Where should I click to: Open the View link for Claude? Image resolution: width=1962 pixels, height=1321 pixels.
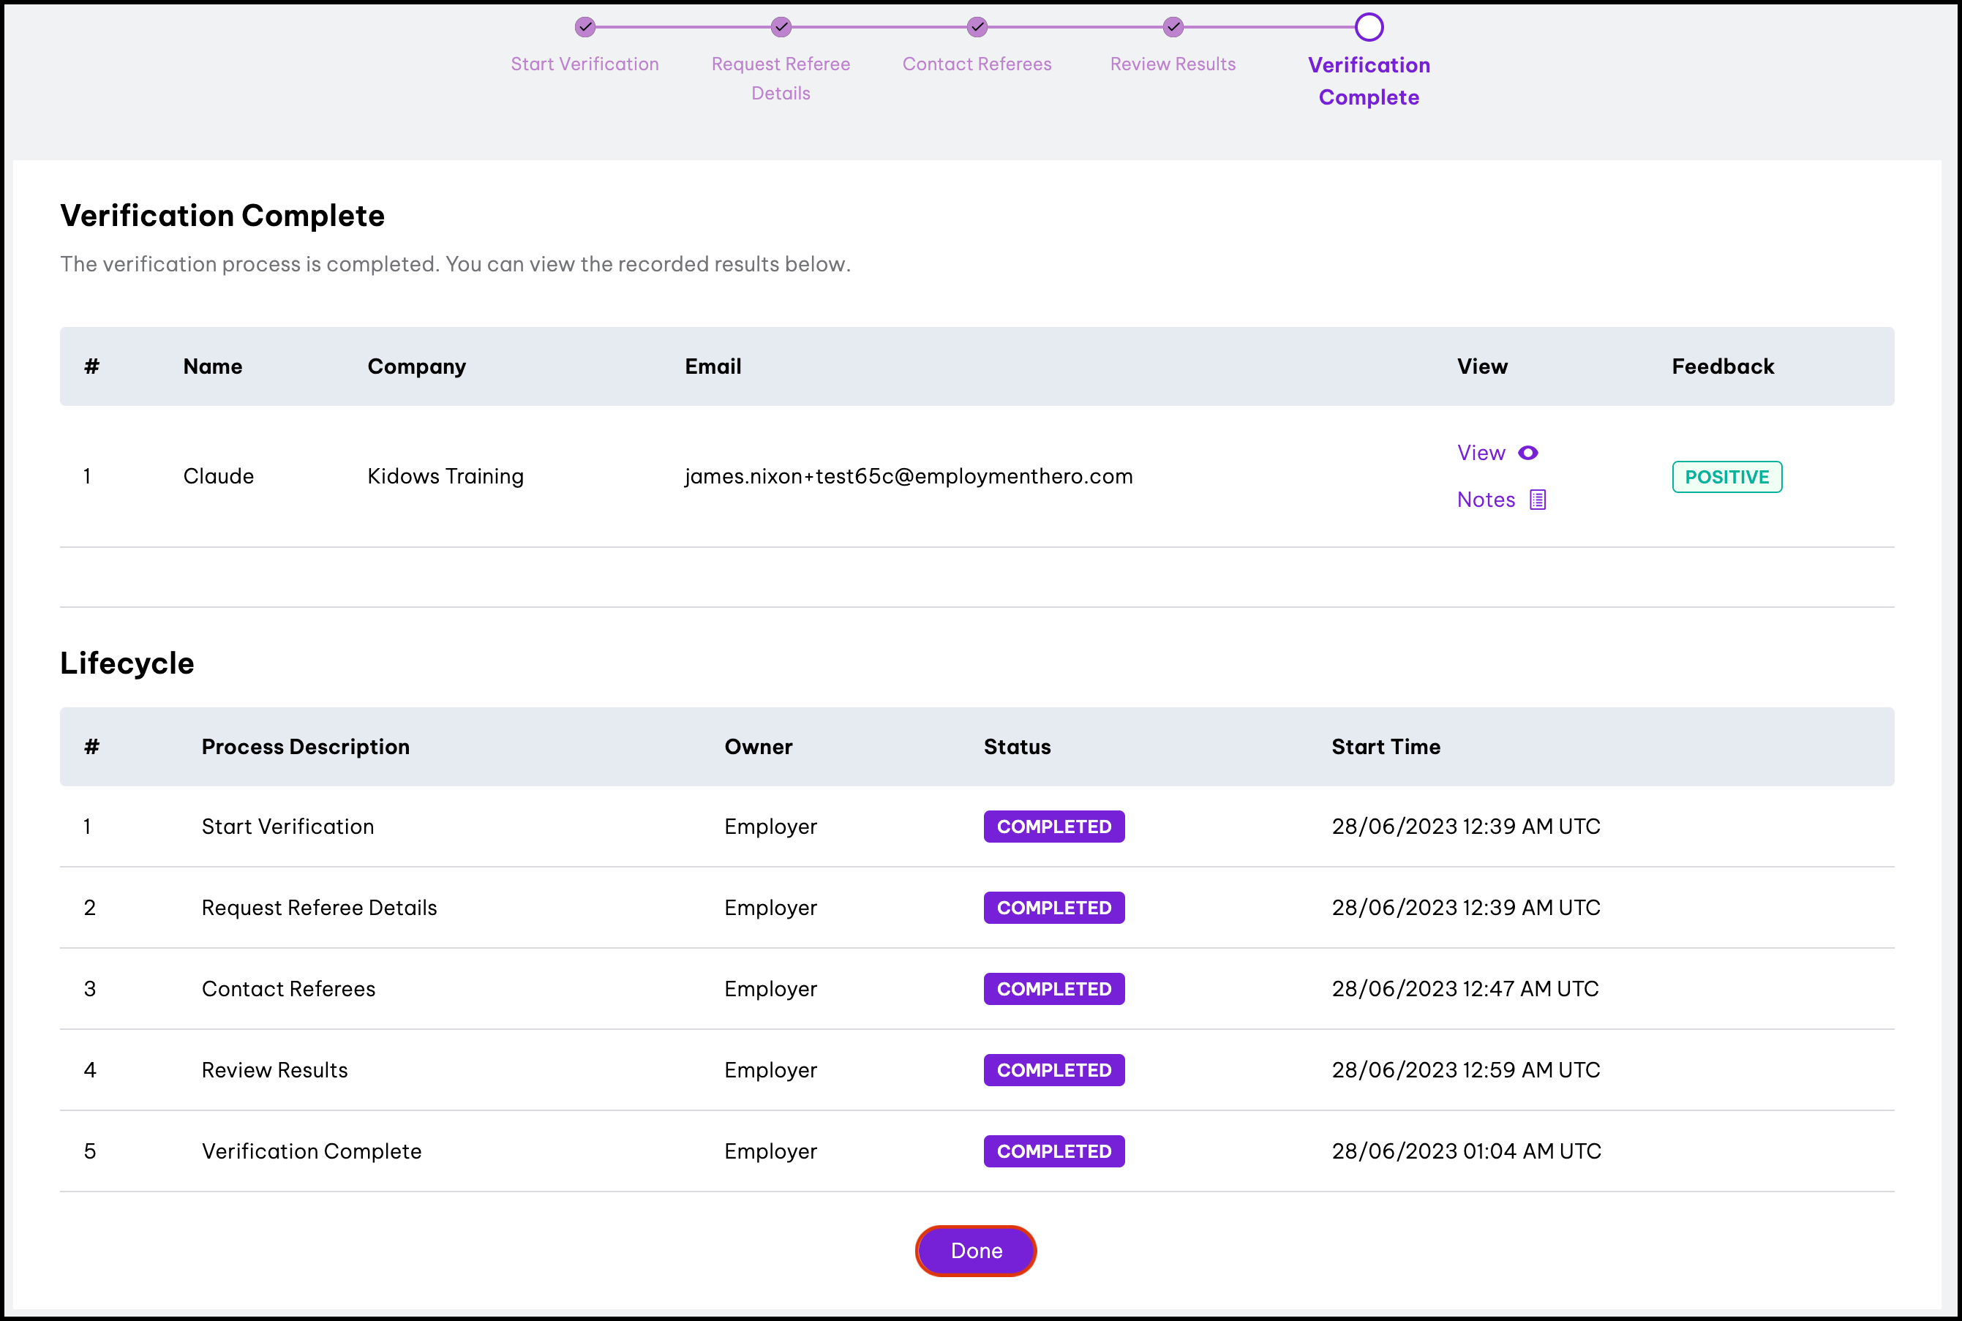pyautogui.click(x=1481, y=453)
